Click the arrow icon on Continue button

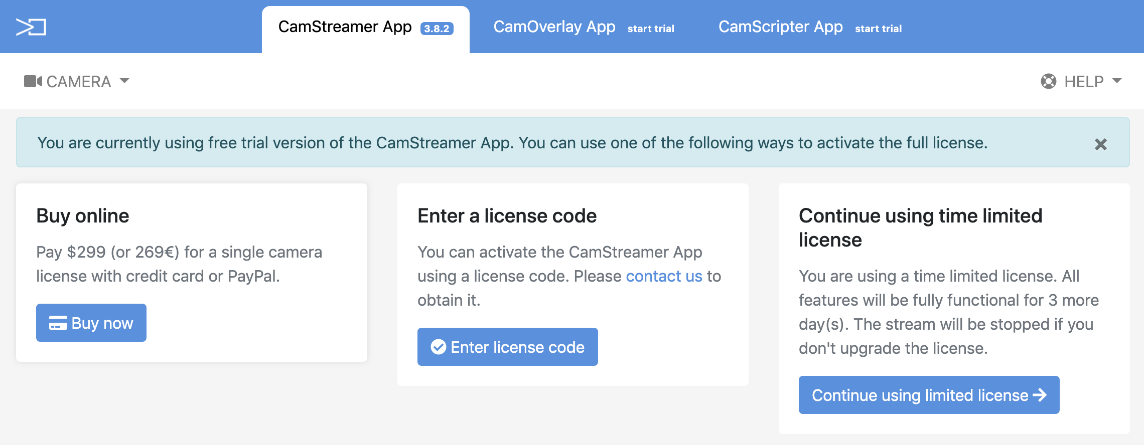[1040, 395]
